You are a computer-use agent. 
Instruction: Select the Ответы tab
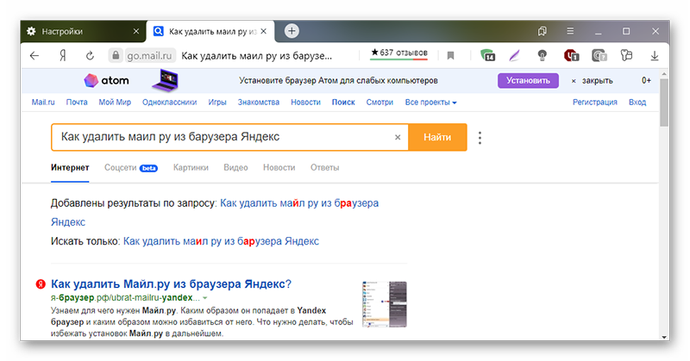click(325, 167)
